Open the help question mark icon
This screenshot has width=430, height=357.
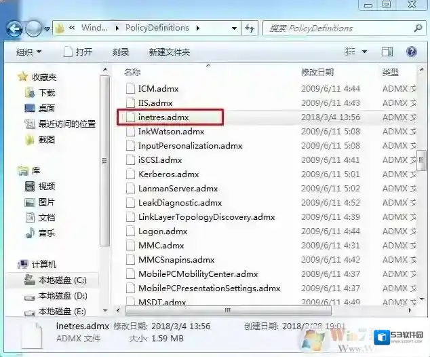(411, 52)
